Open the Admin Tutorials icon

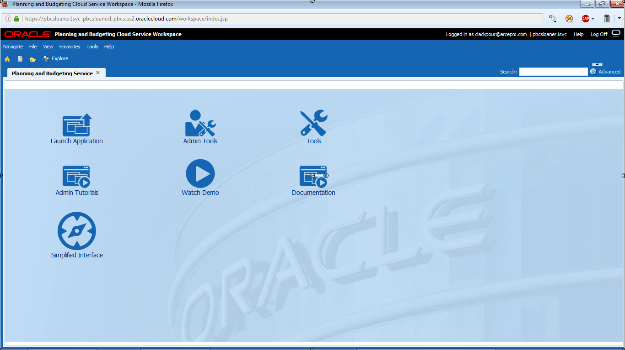tap(76, 177)
